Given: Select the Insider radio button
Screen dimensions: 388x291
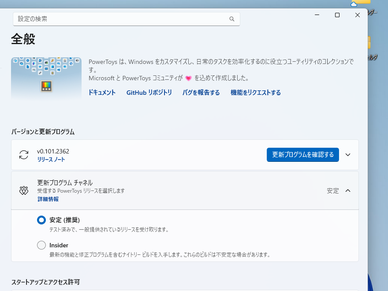Looking at the screenshot, I should click(x=41, y=245).
